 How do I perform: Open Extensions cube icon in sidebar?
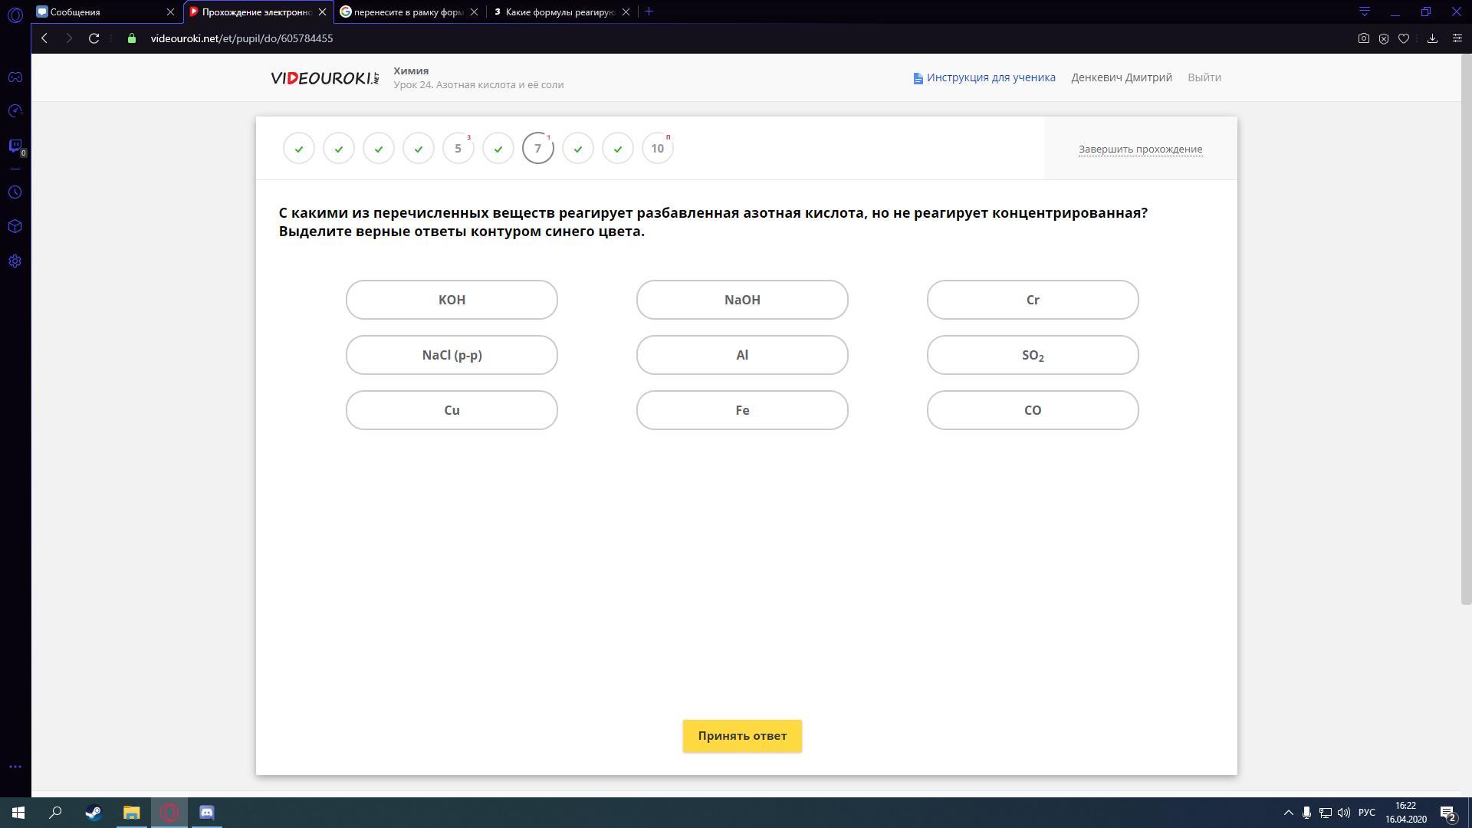15,227
